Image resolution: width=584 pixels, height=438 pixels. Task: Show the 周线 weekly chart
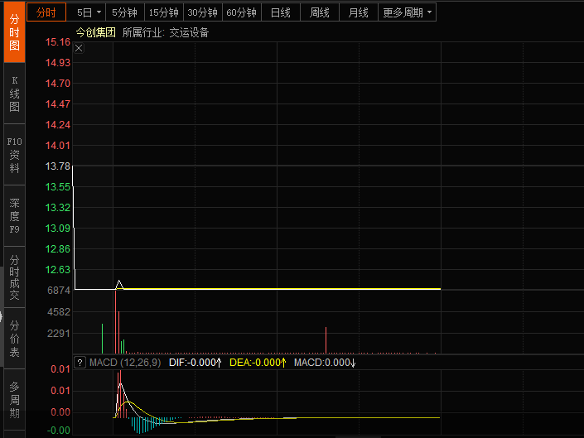[x=320, y=12]
